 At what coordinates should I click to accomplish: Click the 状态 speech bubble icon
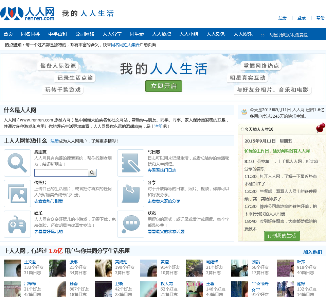pyautogui.click(x=131, y=224)
